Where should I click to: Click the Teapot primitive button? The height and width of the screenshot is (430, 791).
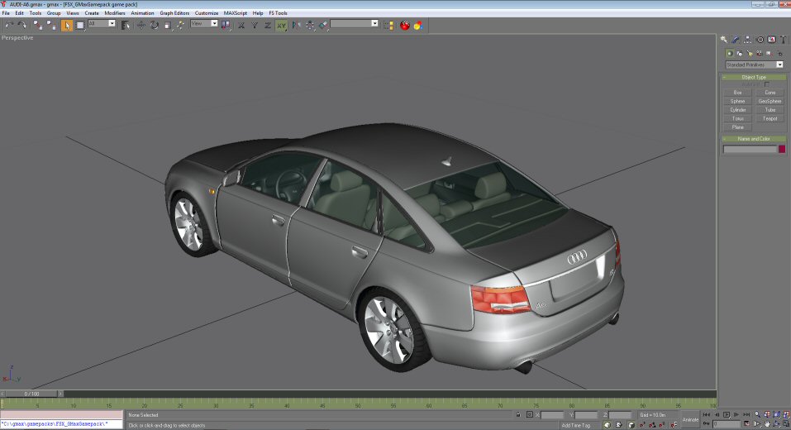(770, 118)
